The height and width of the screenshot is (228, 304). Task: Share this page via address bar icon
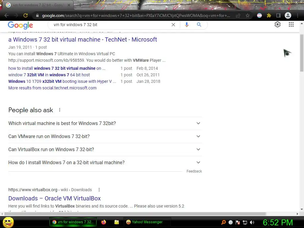coord(238,15)
